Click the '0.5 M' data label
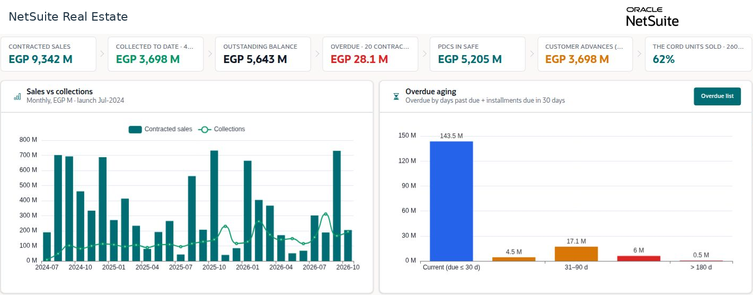Image resolution: width=753 pixels, height=295 pixels. click(x=701, y=255)
